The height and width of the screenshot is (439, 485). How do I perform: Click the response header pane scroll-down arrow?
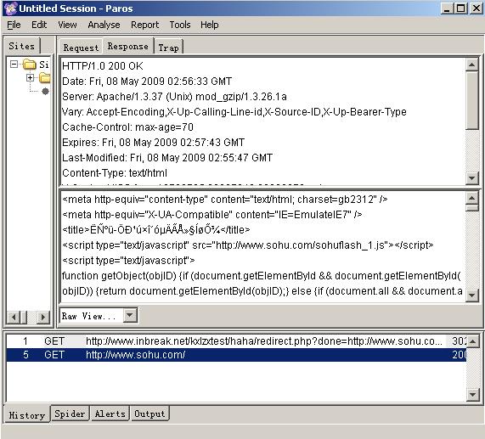click(472, 178)
